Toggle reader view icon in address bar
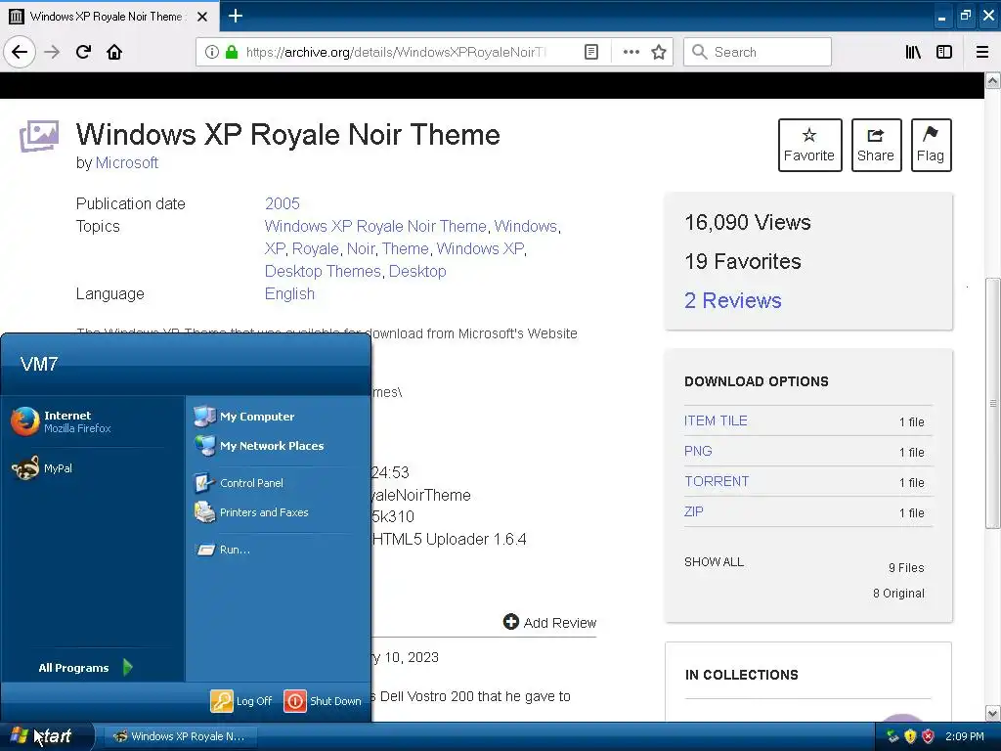 tap(591, 52)
